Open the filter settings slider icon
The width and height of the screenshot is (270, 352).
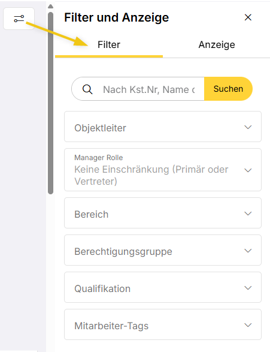click(19, 19)
